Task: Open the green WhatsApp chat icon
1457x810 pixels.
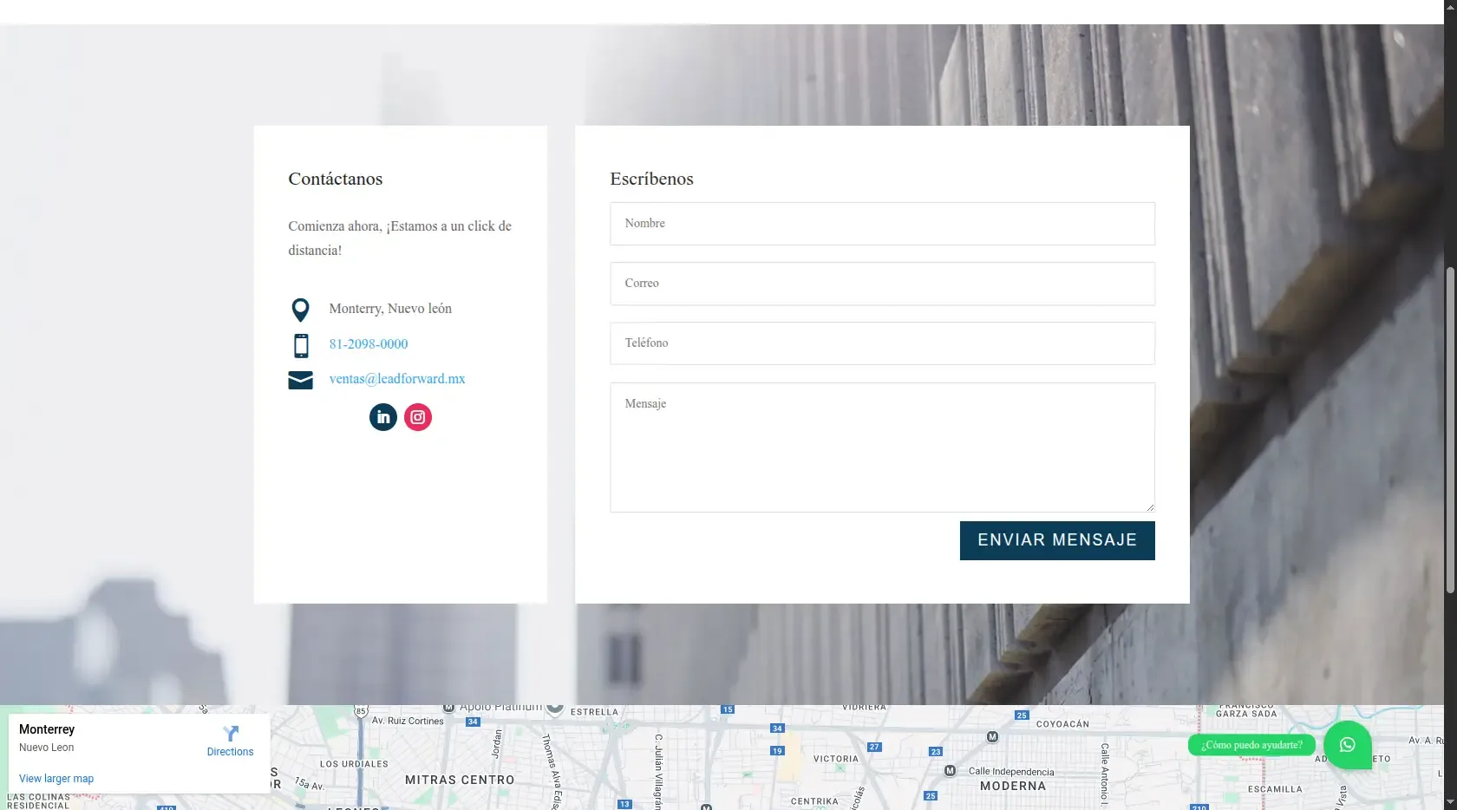Action: coord(1347,745)
